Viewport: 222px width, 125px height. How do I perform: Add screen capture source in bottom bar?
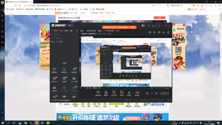pos(98,93)
